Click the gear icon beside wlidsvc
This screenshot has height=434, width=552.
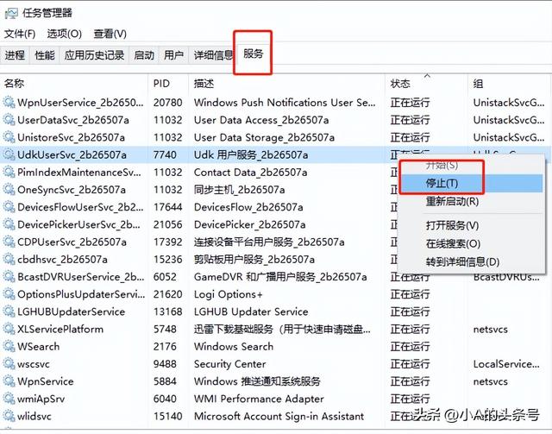pyautogui.click(x=9, y=416)
